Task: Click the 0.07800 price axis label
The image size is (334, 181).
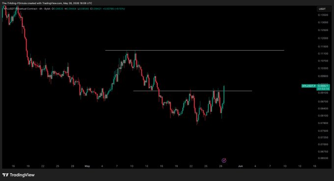Action: [x=323, y=123]
